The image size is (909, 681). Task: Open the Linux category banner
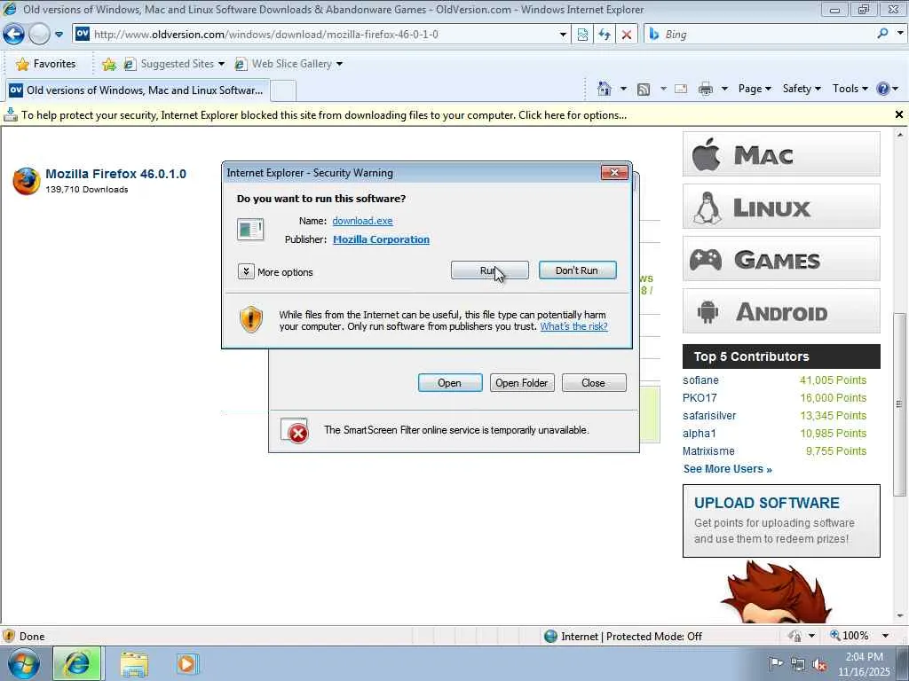(781, 207)
